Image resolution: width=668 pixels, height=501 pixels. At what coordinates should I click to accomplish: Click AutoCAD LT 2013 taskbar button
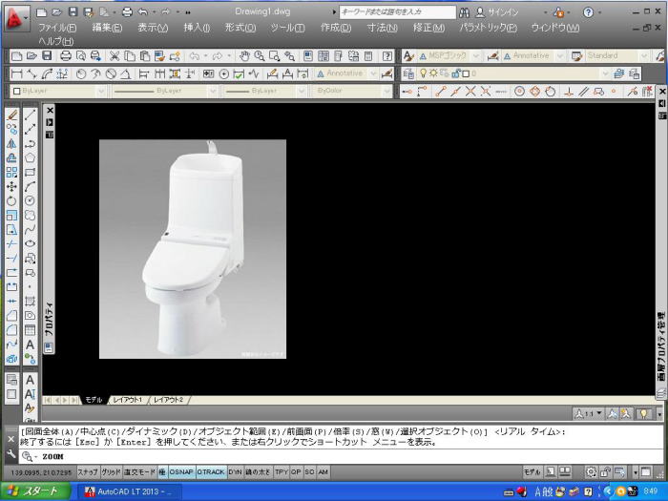[128, 491]
